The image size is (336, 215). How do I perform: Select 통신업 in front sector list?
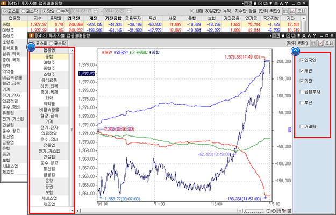49,169
